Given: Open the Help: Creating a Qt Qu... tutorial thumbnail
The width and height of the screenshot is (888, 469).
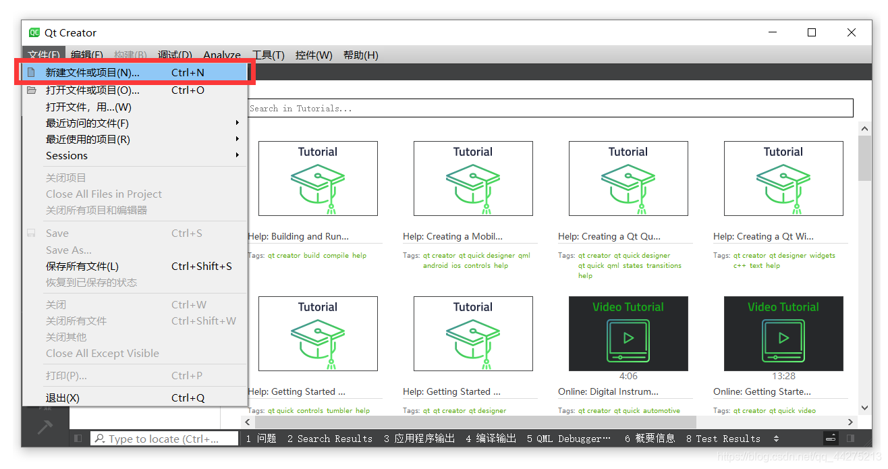Looking at the screenshot, I should click(x=628, y=178).
